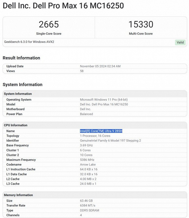
Task: Click the 15330 multi-core score number
Action: 141,24
